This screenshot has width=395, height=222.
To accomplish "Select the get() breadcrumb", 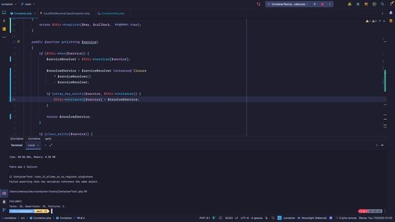I will [48, 139].
